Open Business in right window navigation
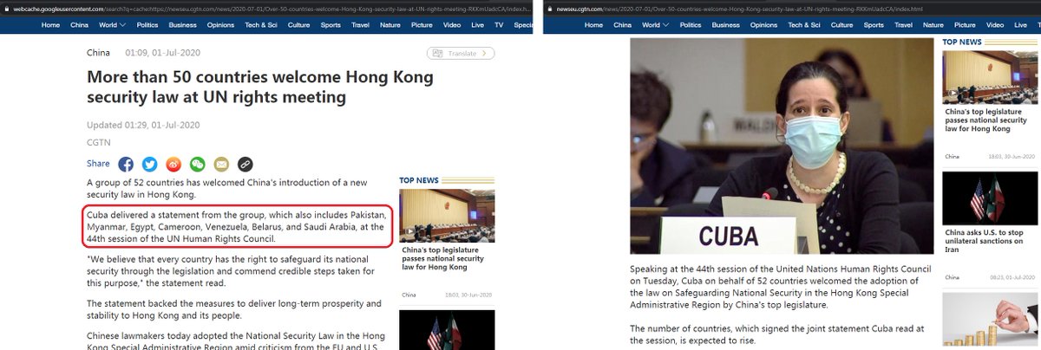Viewport: 1041px width, 350px height. (x=726, y=25)
